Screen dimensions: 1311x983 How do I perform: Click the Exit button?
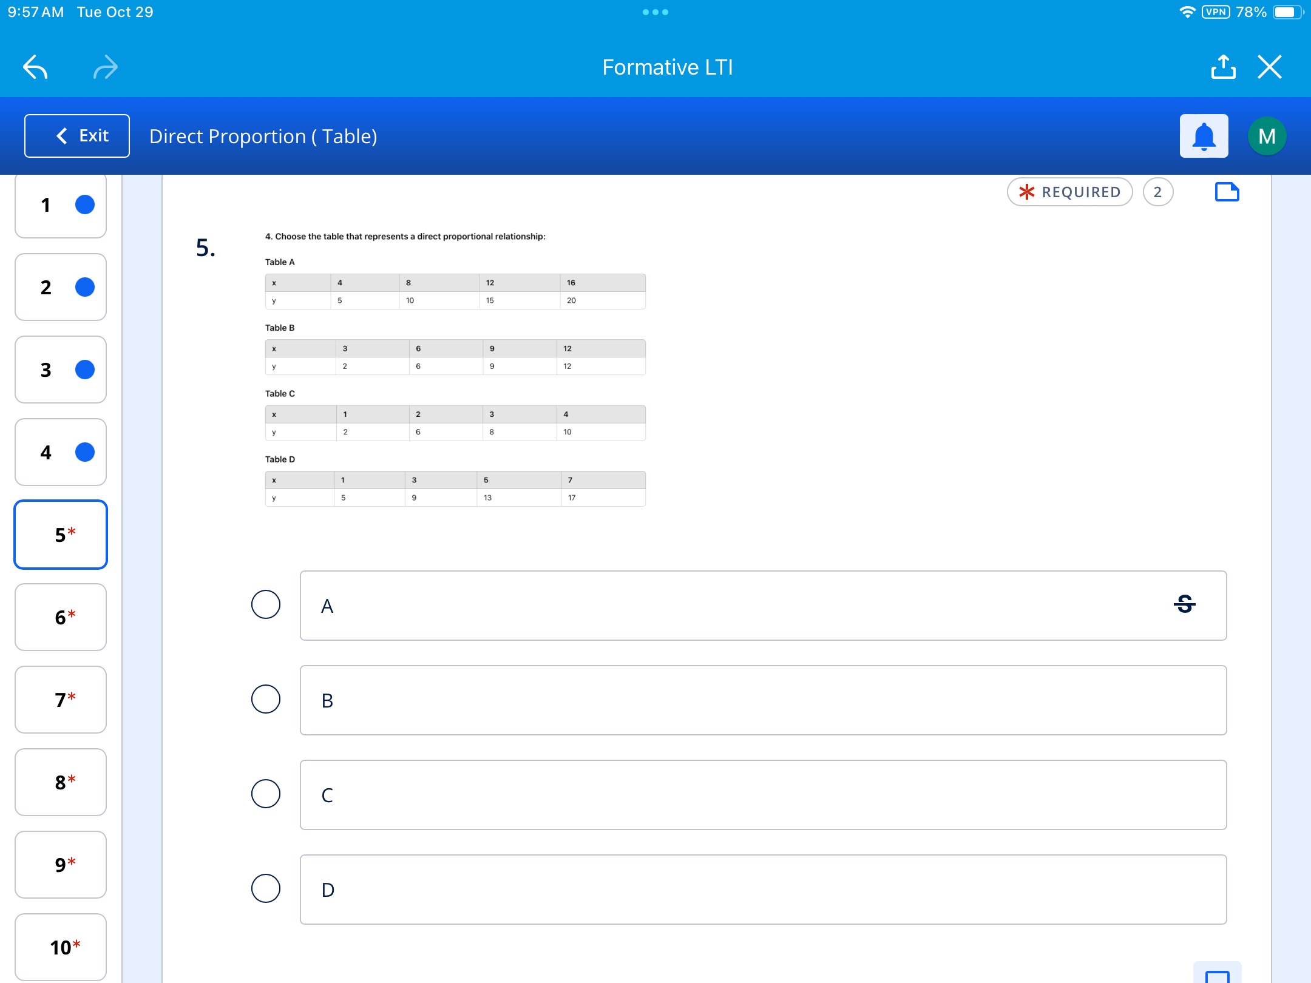(77, 136)
